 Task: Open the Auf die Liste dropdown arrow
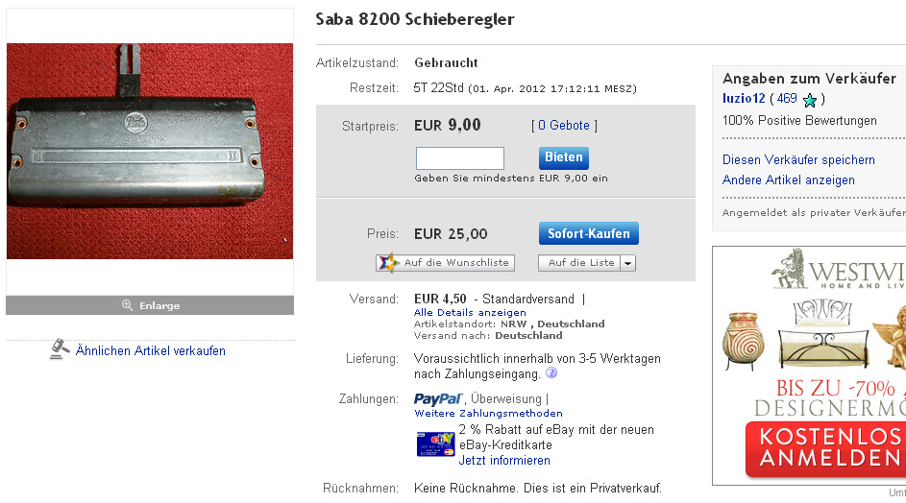click(627, 263)
